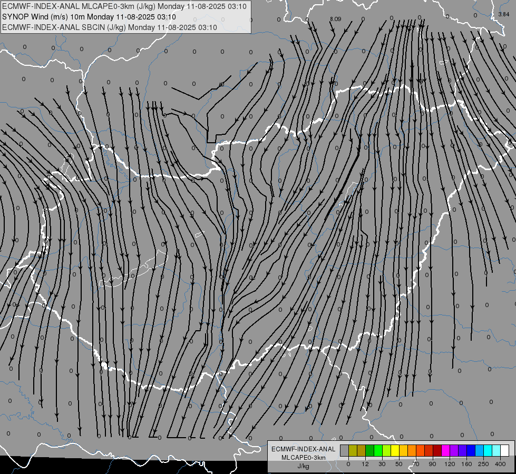The height and width of the screenshot is (474, 516).
Task: Click the SYNOP Wind 10m title line
Action: coord(89,17)
